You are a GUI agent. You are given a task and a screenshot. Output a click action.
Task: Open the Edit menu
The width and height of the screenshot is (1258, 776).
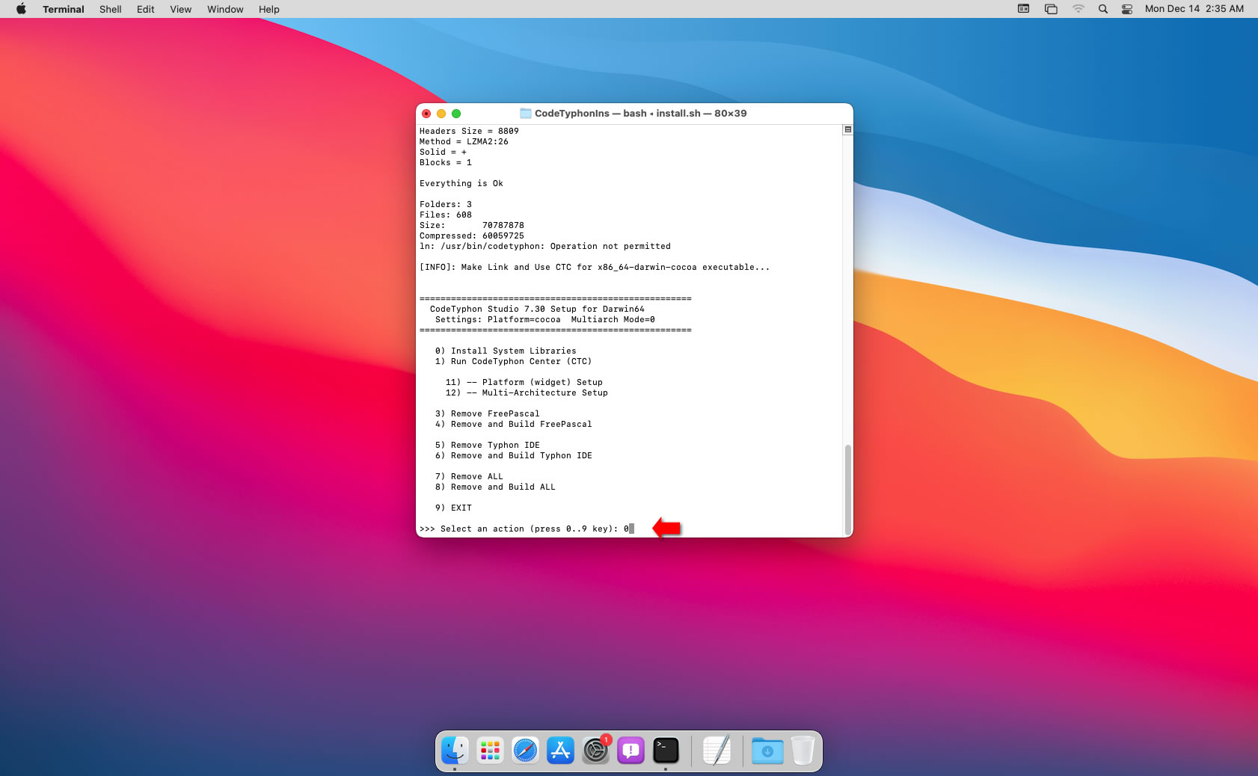coord(146,9)
